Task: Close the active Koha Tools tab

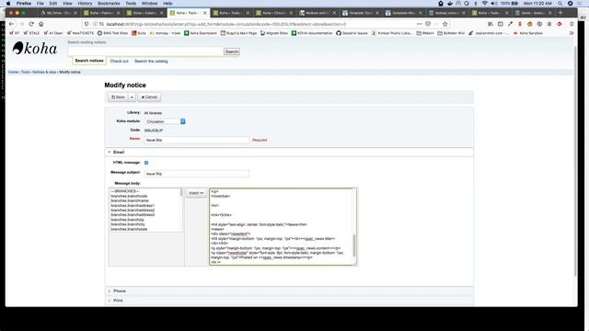Action: point(204,13)
